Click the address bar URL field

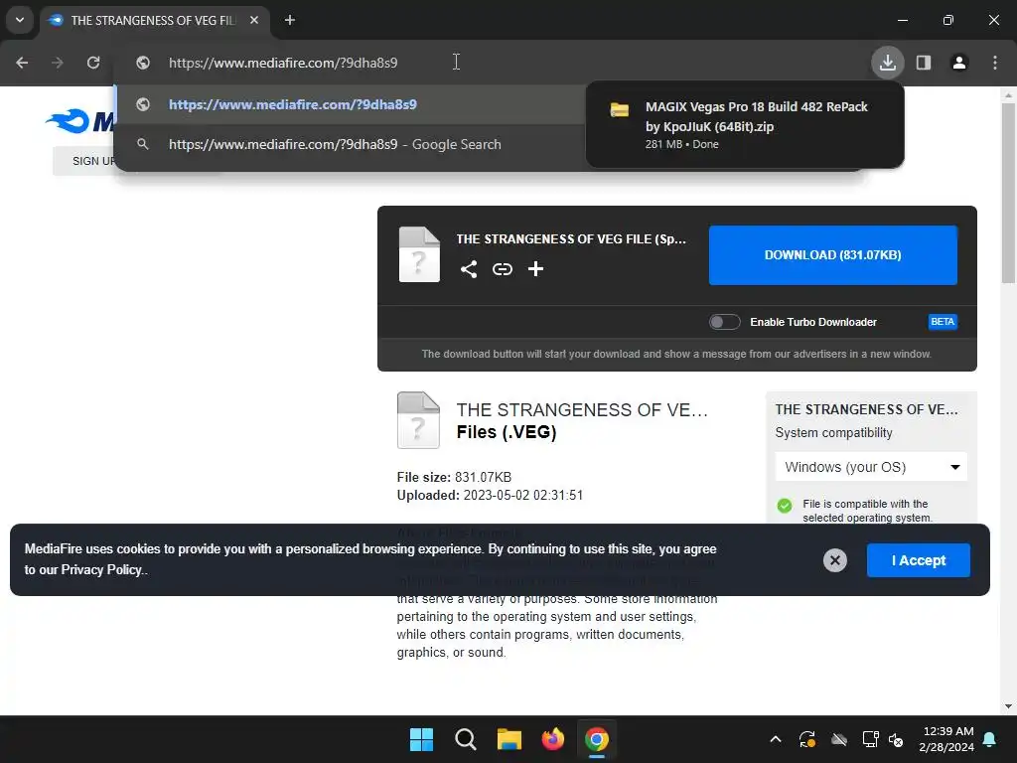pyautogui.click(x=283, y=63)
